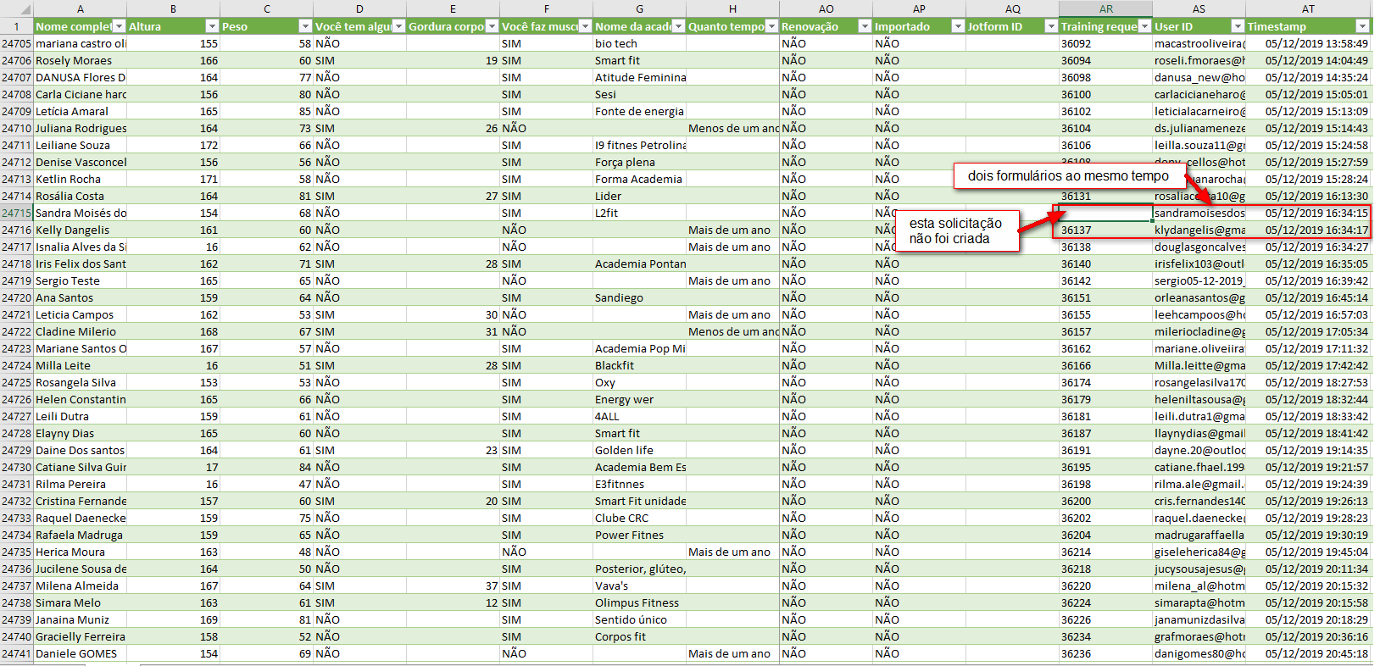Image resolution: width=1380 pixels, height=666 pixels.
Task: Select column D header
Action: coord(360,8)
